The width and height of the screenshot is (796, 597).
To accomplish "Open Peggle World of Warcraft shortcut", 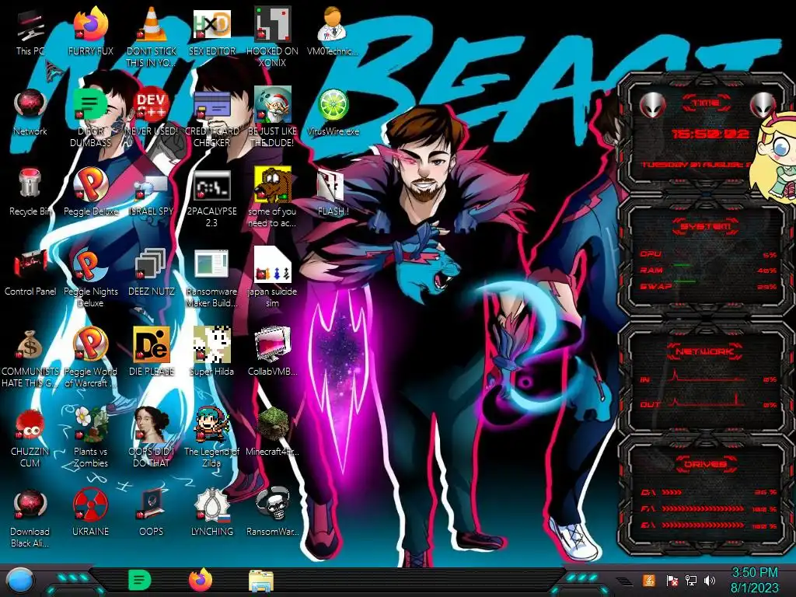I will coord(90,358).
